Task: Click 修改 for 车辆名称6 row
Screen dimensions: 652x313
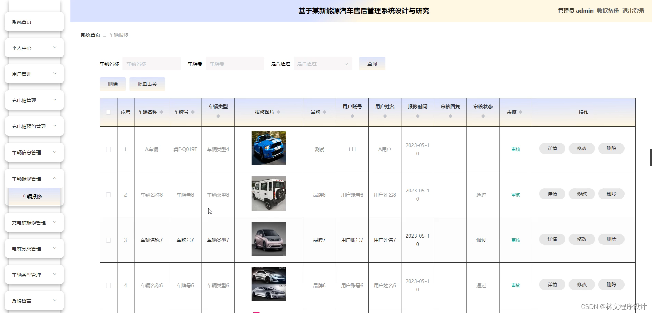Action: [582, 284]
